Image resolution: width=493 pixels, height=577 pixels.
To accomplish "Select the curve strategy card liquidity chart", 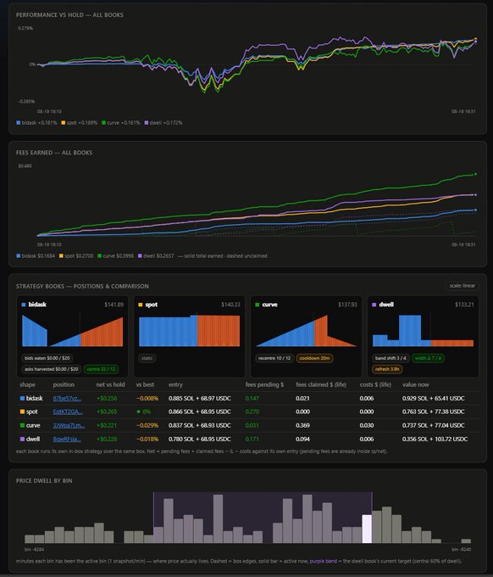I will (306, 330).
